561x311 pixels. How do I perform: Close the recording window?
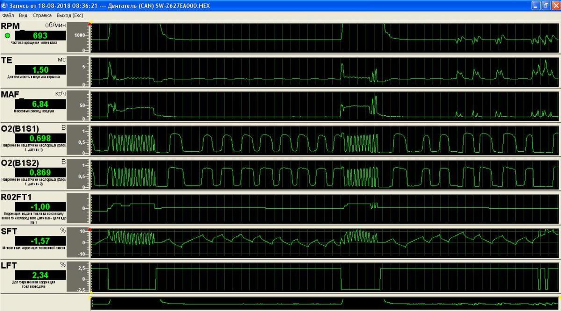pos(555,5)
